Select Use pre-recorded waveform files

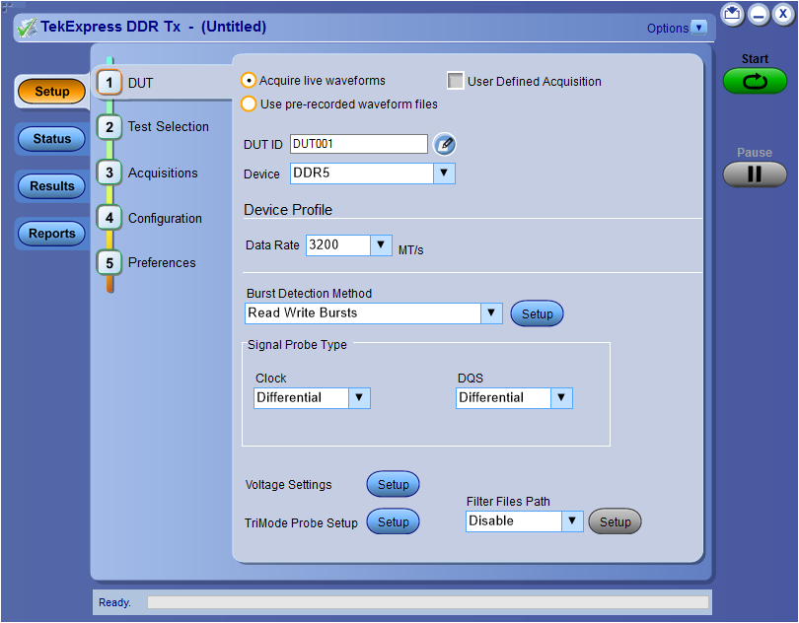tap(250, 104)
